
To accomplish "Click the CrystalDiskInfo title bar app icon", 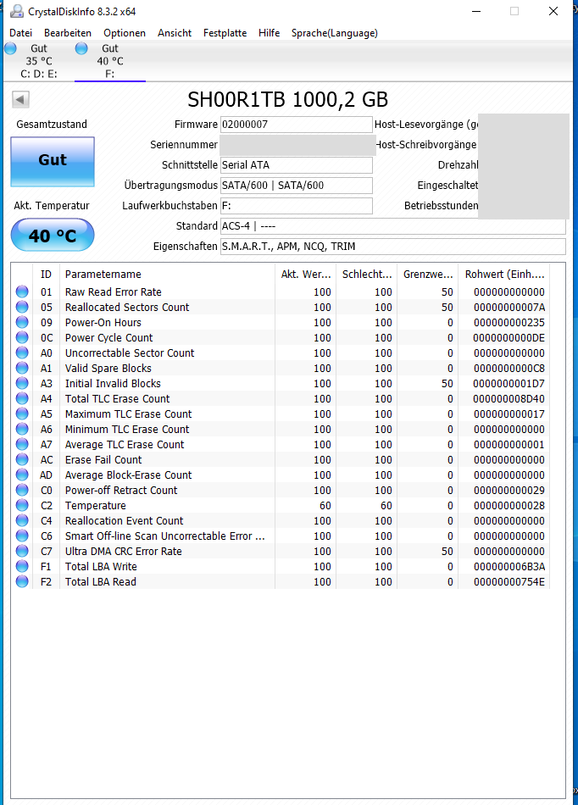I will tap(16, 11).
